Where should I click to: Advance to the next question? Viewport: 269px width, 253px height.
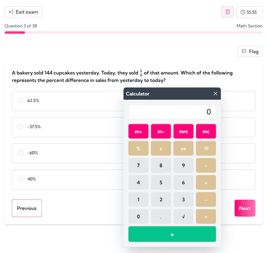245,208
